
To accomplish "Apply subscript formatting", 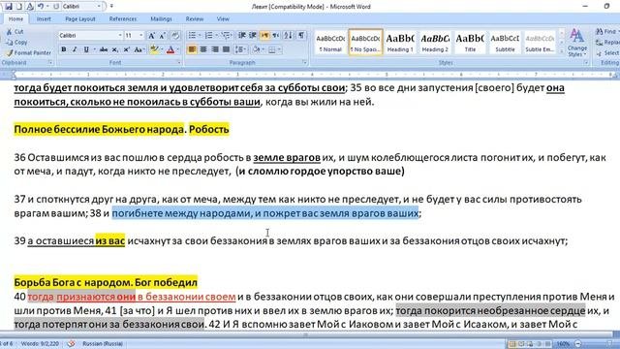I will [114, 49].
